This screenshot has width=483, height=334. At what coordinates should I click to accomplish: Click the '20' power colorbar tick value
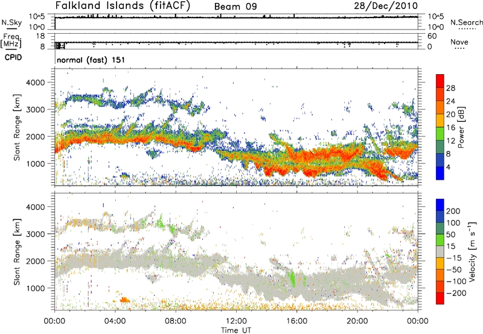(450, 115)
